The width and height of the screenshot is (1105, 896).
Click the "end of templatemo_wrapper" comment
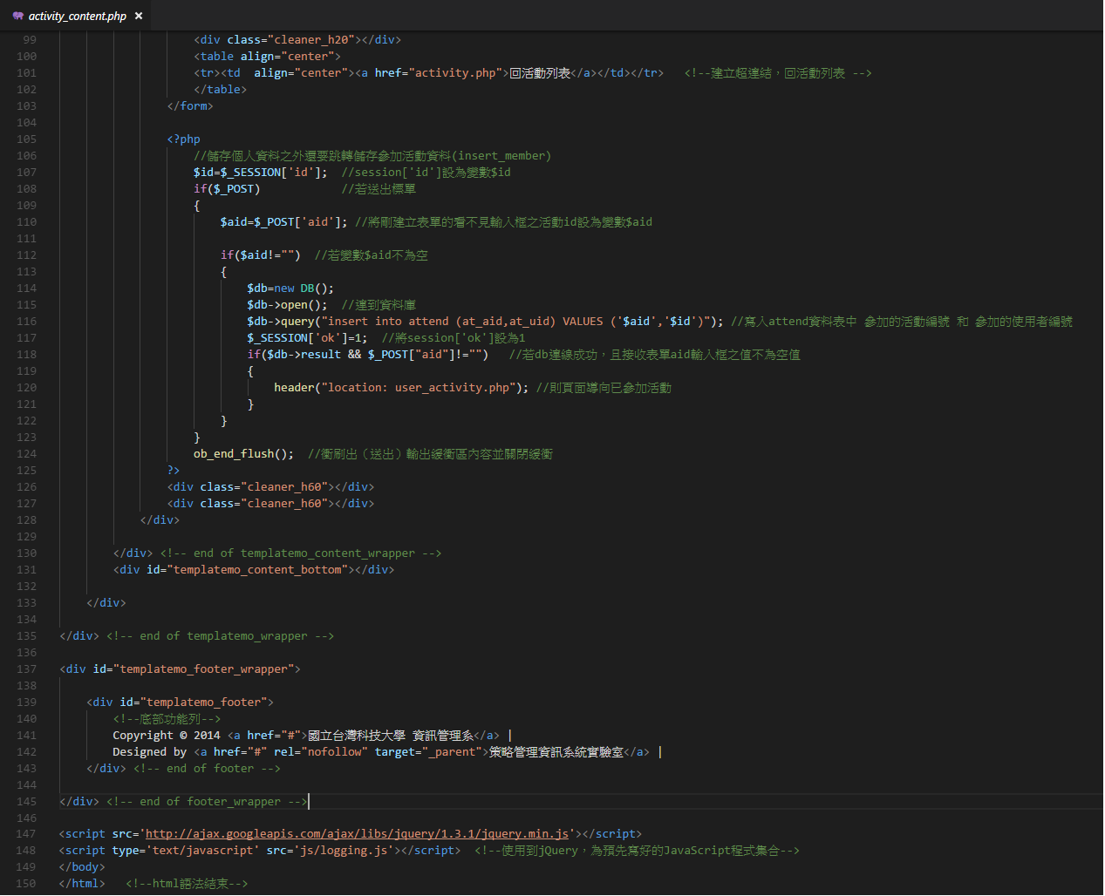(x=221, y=636)
